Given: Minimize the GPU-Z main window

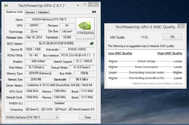Looking at the screenshot, I should pos(78,5).
